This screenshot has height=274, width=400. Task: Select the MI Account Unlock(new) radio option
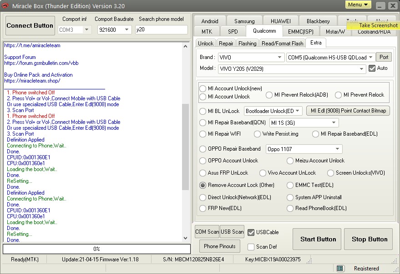point(203,88)
